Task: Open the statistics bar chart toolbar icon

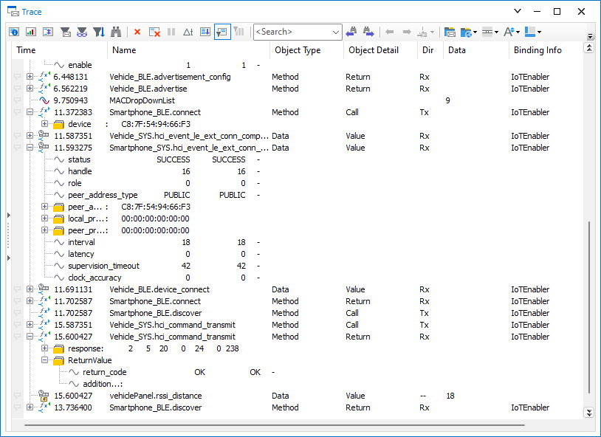Action: point(31,32)
